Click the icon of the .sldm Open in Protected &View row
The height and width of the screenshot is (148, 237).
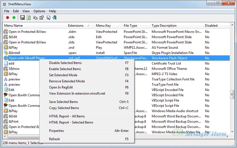tap(6, 32)
